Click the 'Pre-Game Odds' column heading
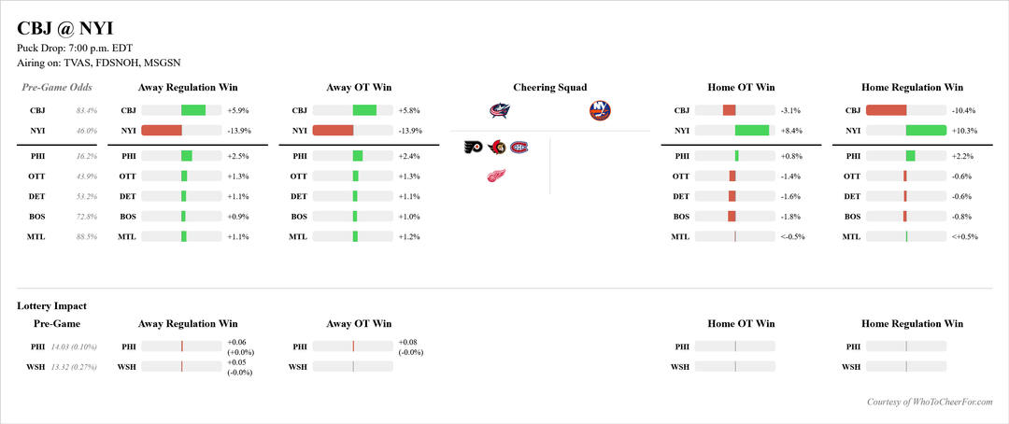This screenshot has height=424, width=1009. coord(57,88)
